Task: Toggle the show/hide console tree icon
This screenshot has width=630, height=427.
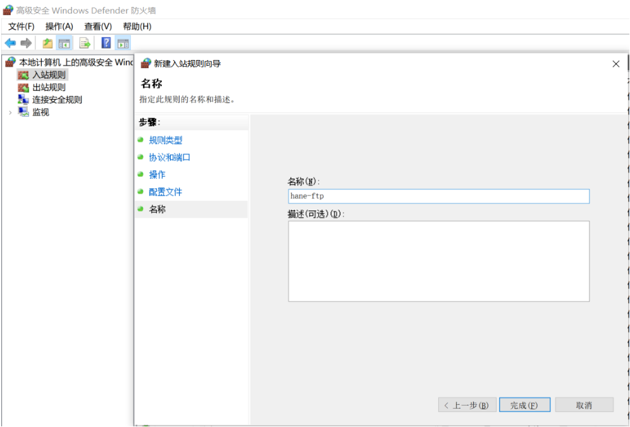Action: [65, 43]
